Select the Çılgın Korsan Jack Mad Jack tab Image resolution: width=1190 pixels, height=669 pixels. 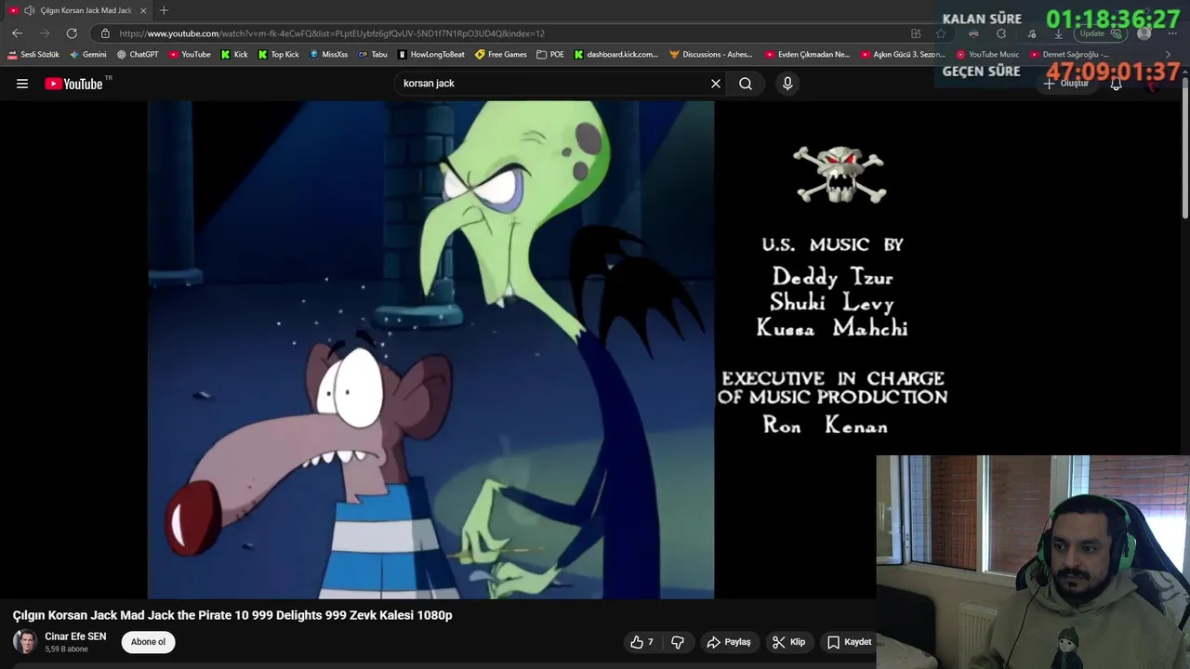78,10
